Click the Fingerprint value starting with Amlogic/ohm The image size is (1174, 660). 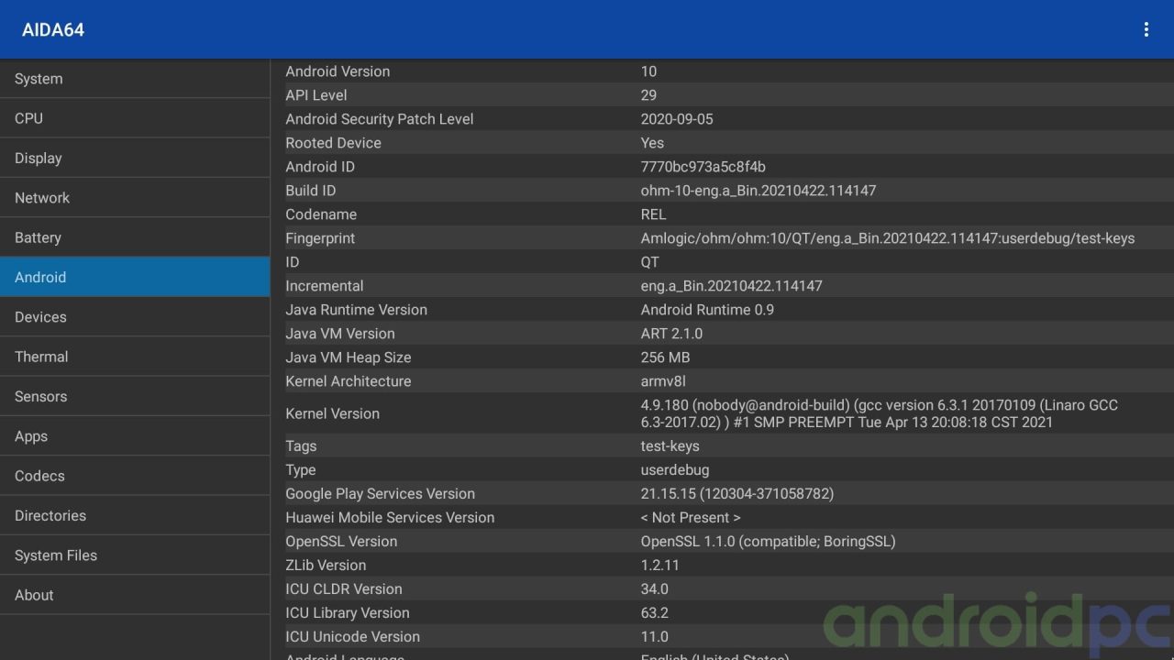[x=888, y=238]
